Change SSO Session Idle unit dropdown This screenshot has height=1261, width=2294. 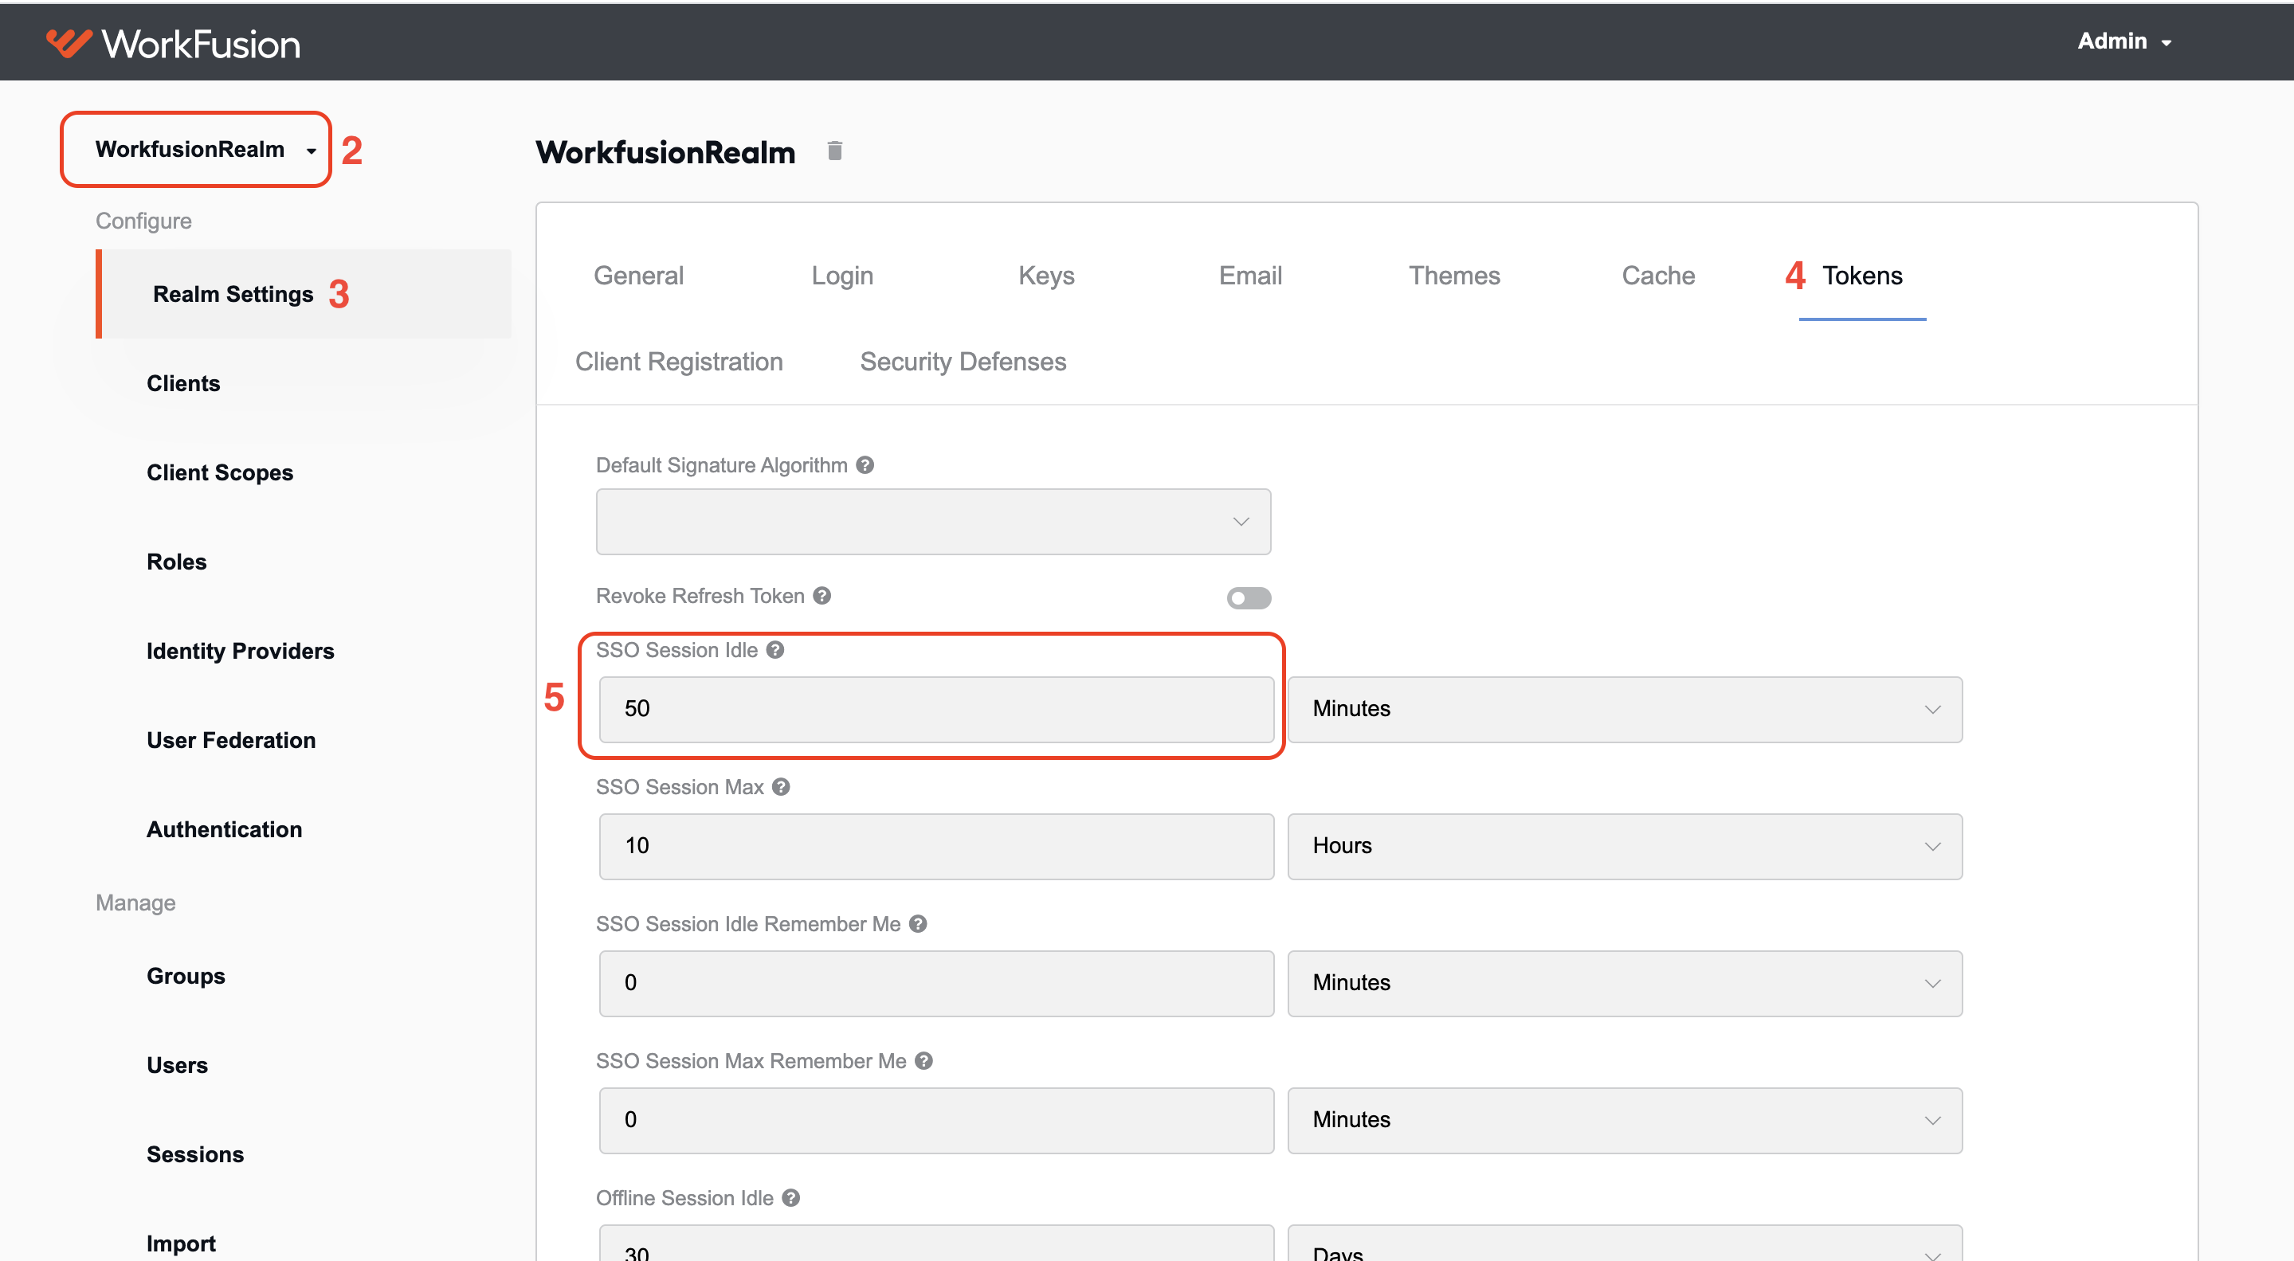pos(1625,710)
